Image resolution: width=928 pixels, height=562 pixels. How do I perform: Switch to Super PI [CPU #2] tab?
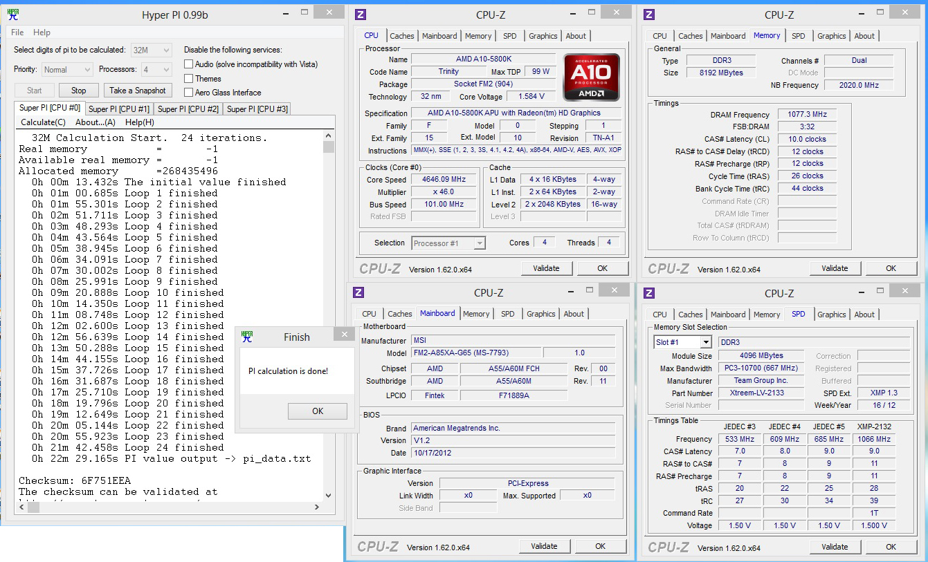188,109
